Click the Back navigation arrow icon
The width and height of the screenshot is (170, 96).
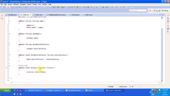click(122, 7)
